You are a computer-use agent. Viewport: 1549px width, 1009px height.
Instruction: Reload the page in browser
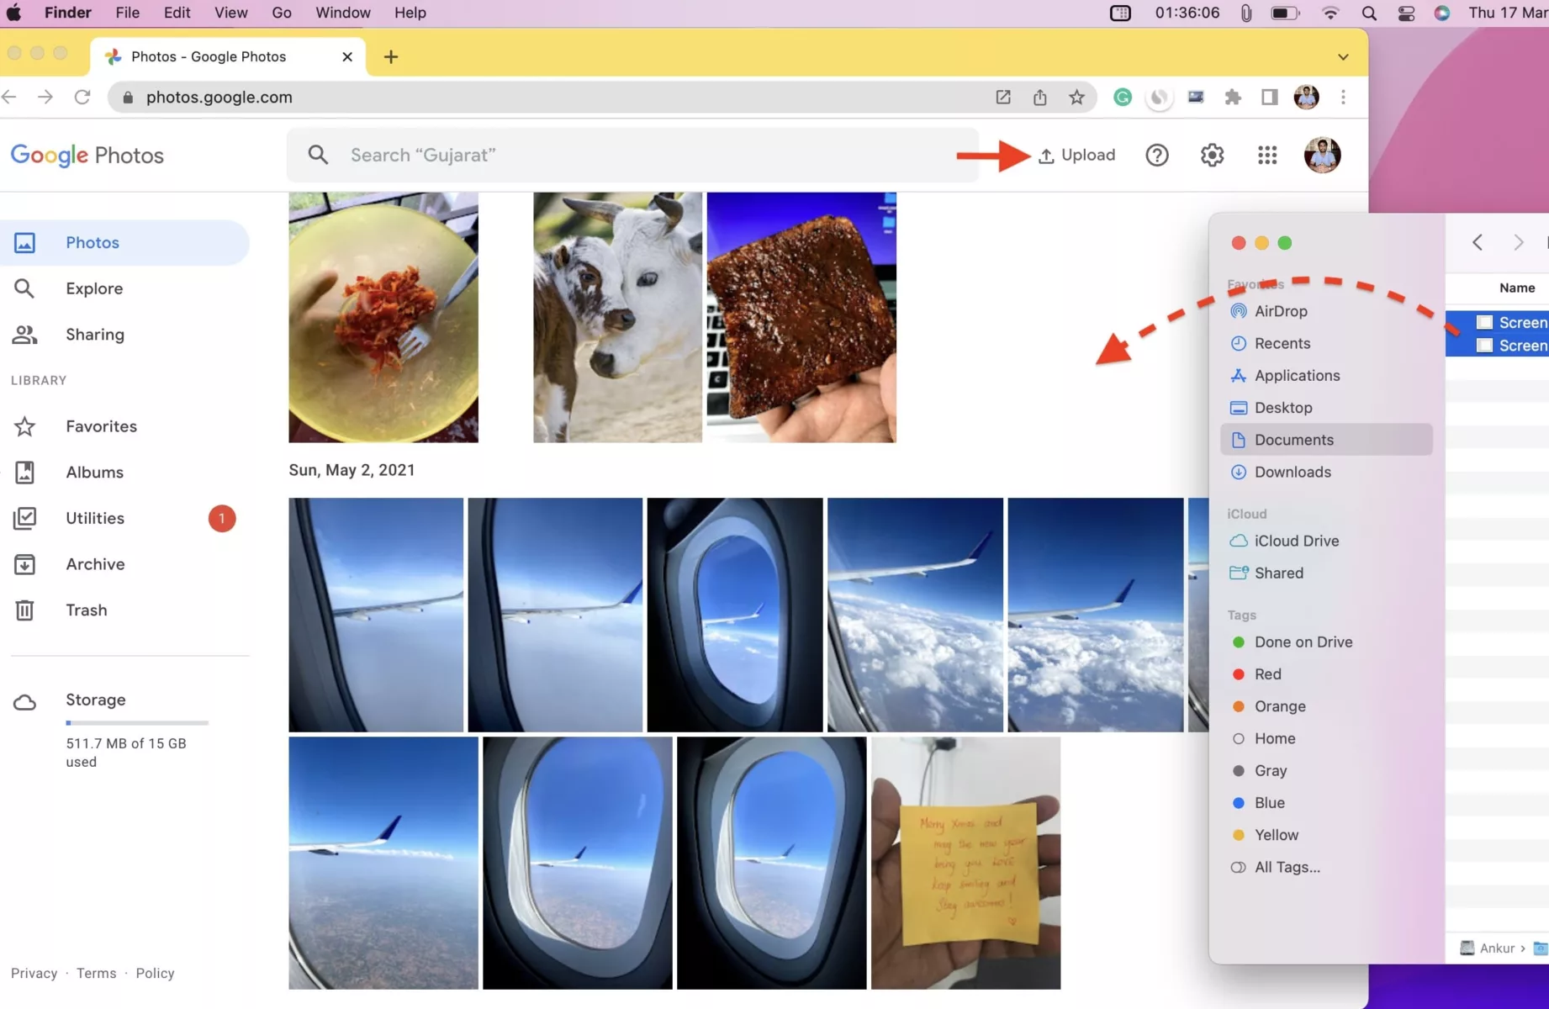click(82, 98)
